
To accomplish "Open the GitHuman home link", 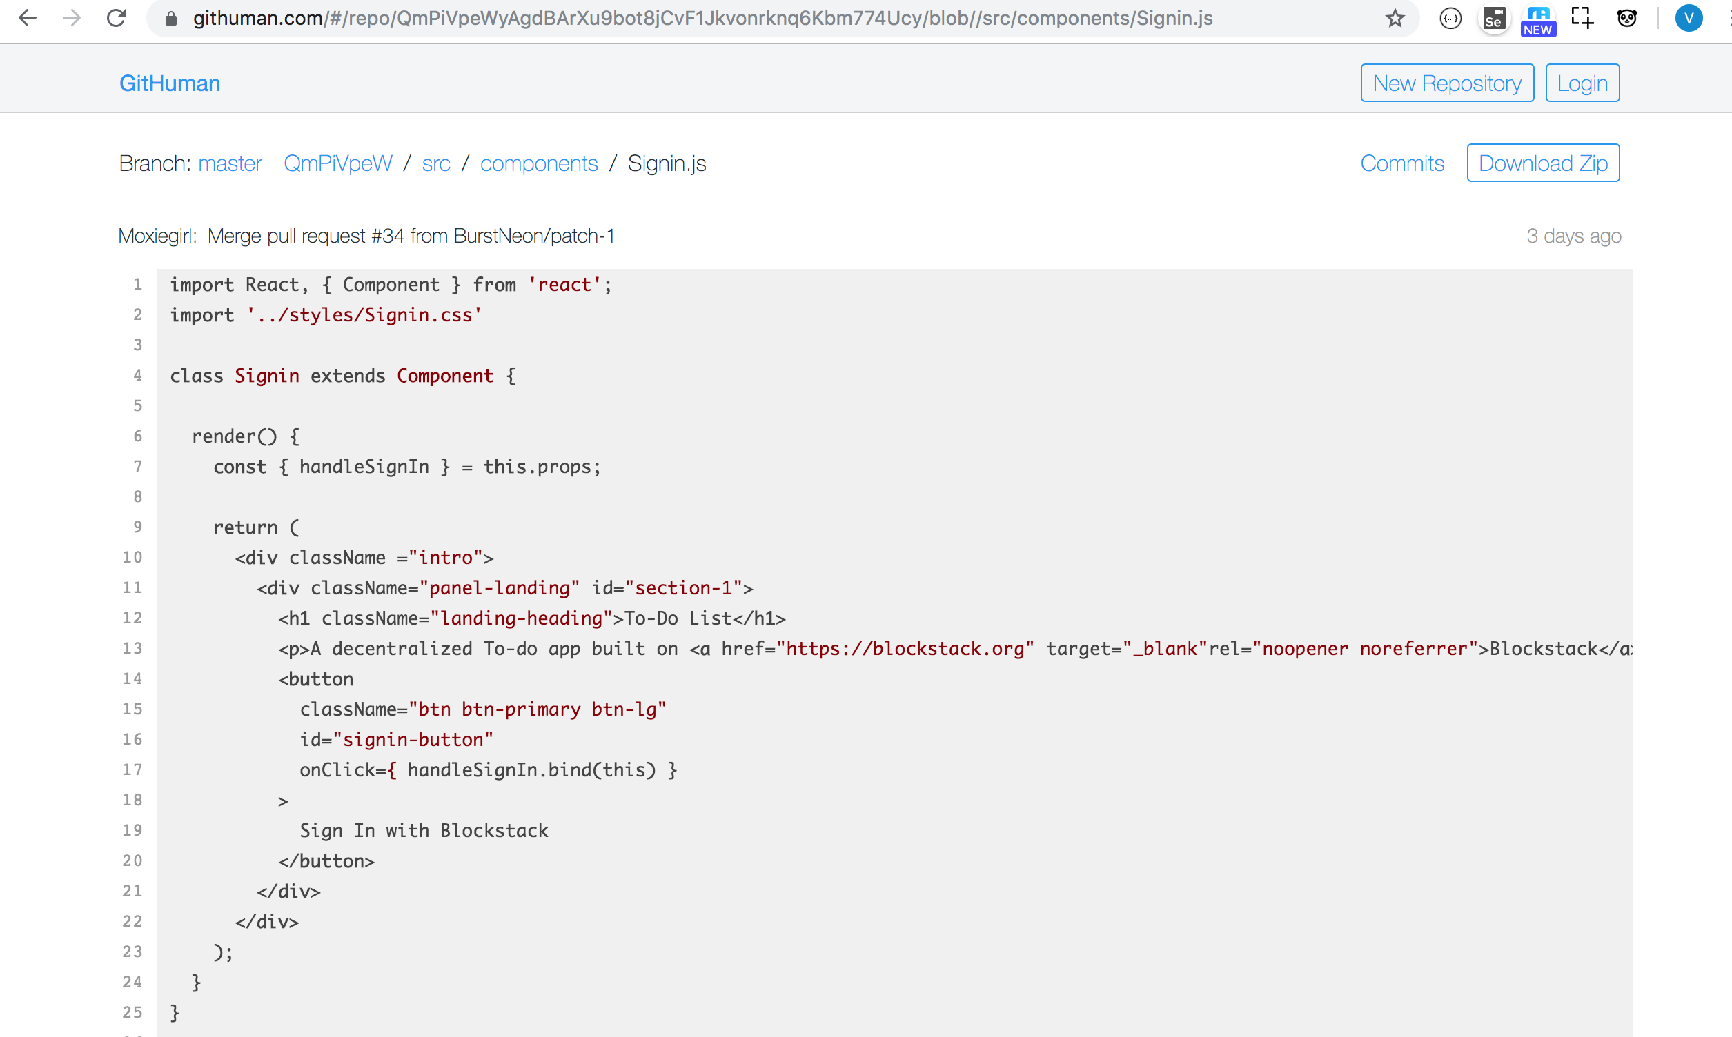I will (170, 83).
